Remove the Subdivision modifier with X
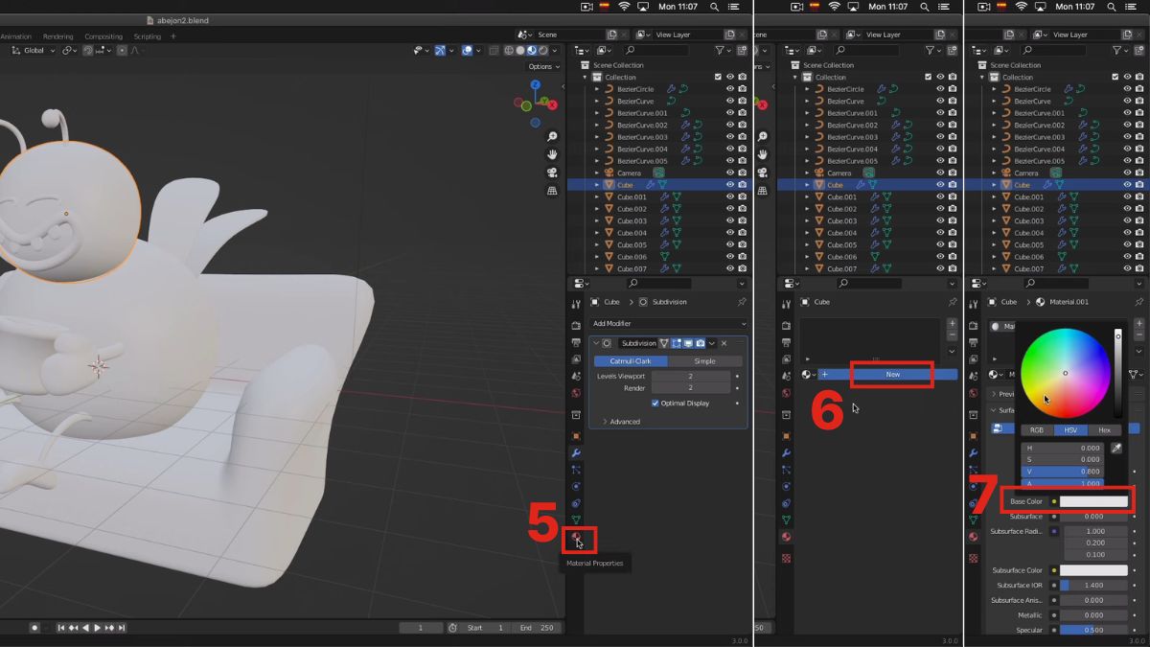This screenshot has width=1150, height=647. click(724, 343)
